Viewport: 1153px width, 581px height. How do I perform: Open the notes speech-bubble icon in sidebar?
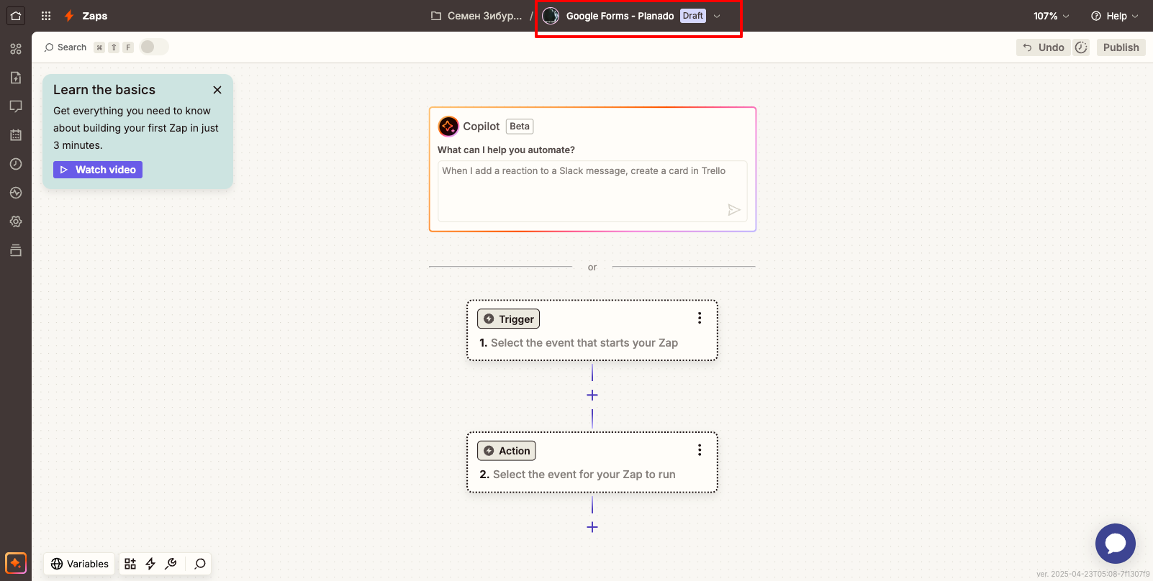click(x=16, y=106)
